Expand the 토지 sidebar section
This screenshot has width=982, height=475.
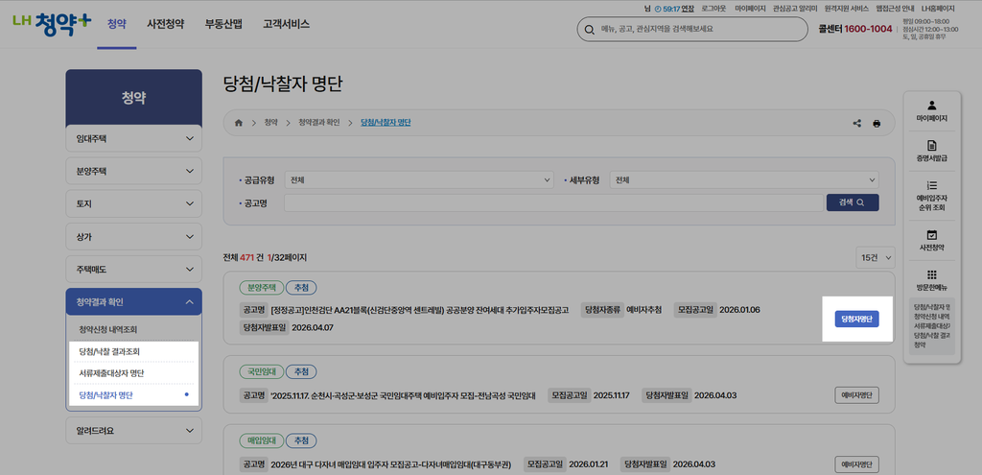tap(133, 203)
